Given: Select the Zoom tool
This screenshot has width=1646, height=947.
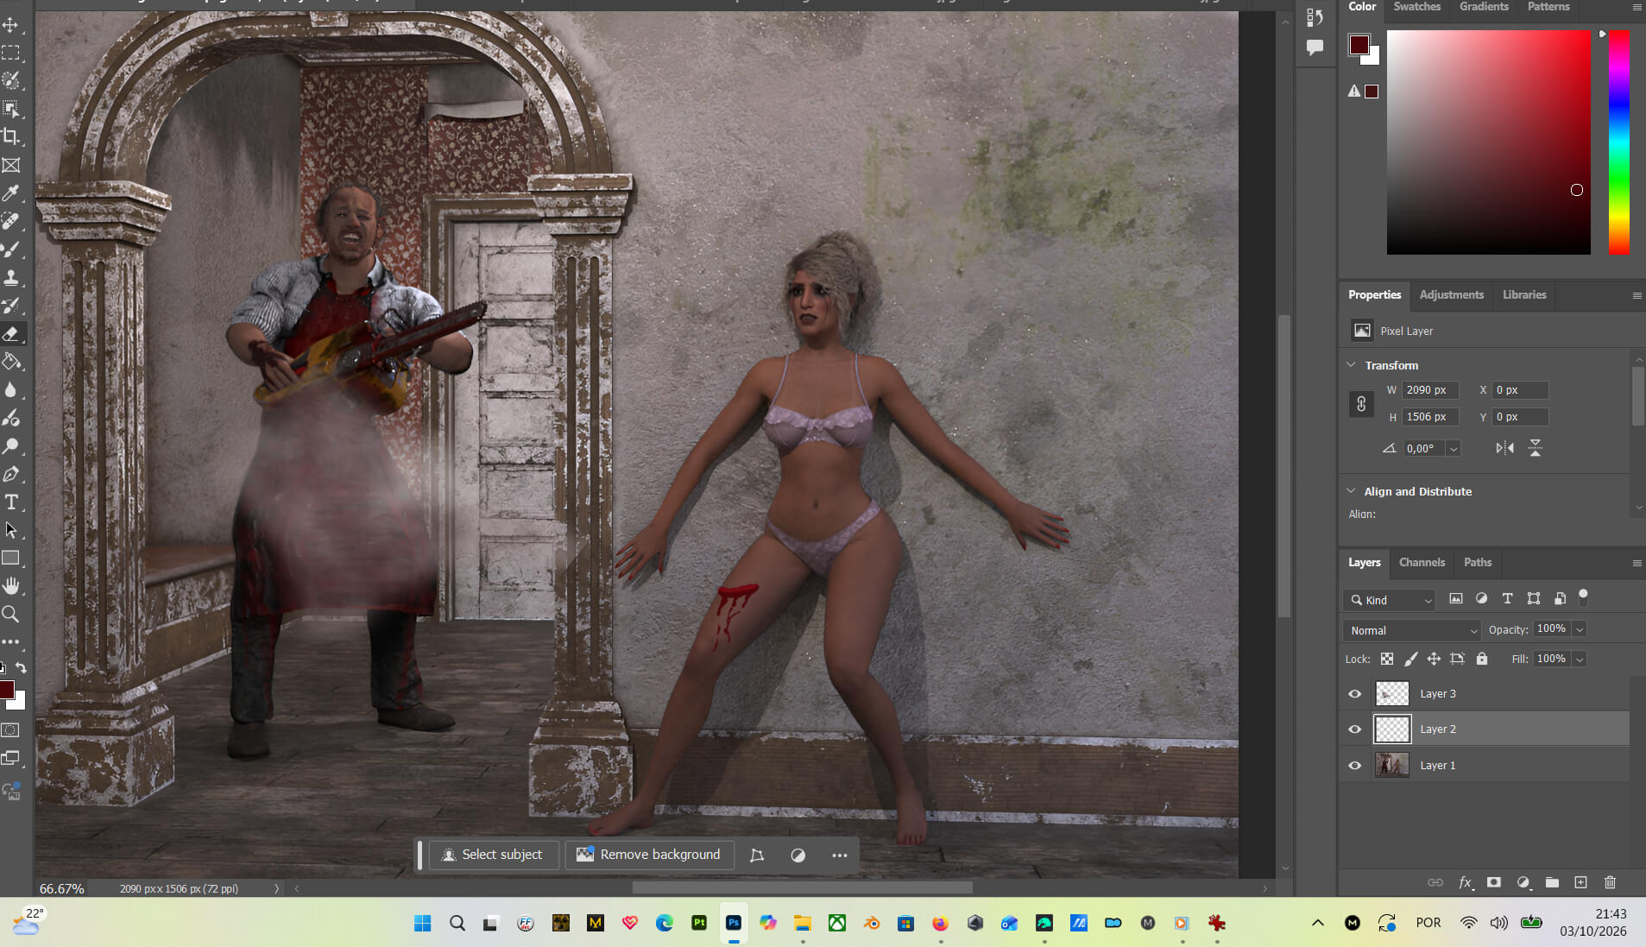Looking at the screenshot, I should tap(11, 614).
